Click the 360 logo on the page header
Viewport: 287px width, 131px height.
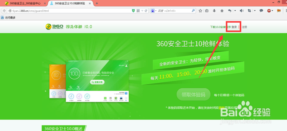tap(54, 27)
